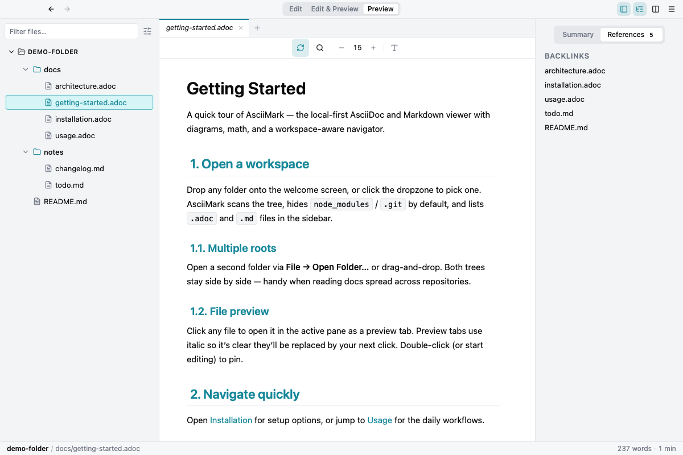683x455 pixels.
Task: Switch to Edit mode
Action: click(295, 9)
